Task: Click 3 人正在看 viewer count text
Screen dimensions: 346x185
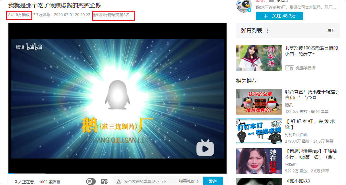Action: point(25,182)
